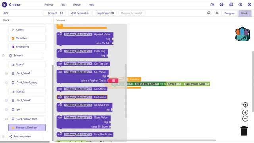Expand the Card_View1_copy tree node
The width and height of the screenshot is (254, 143).
[6, 83]
